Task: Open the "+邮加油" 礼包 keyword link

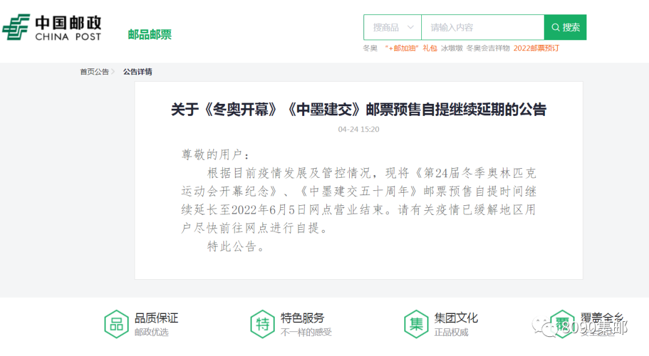Action: (411, 49)
